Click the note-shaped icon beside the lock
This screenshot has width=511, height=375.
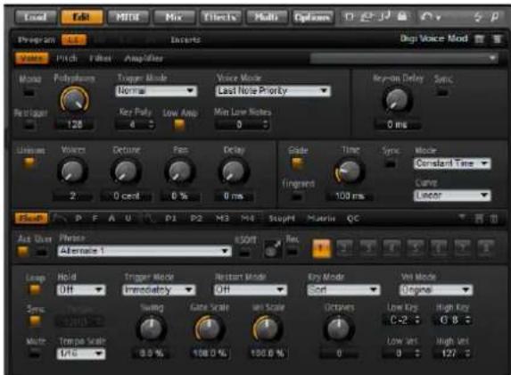tap(385, 16)
